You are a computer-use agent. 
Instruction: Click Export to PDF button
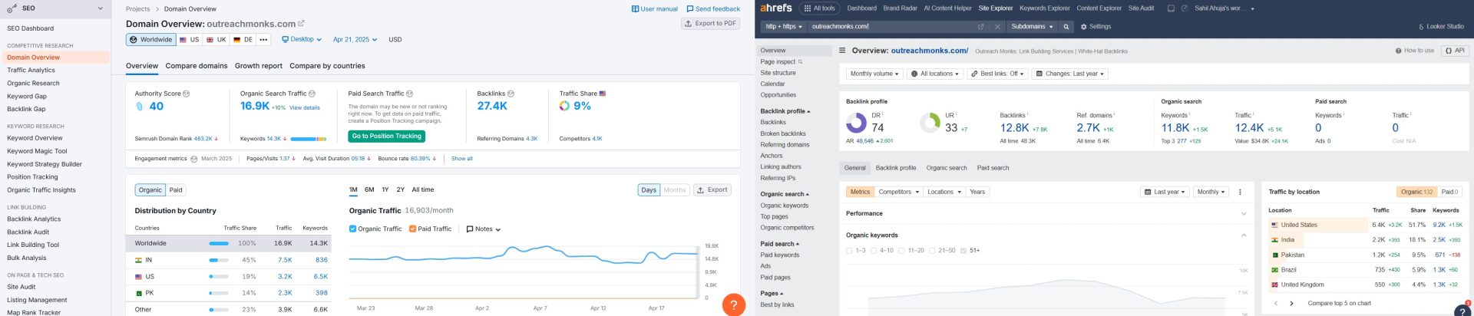711,24
